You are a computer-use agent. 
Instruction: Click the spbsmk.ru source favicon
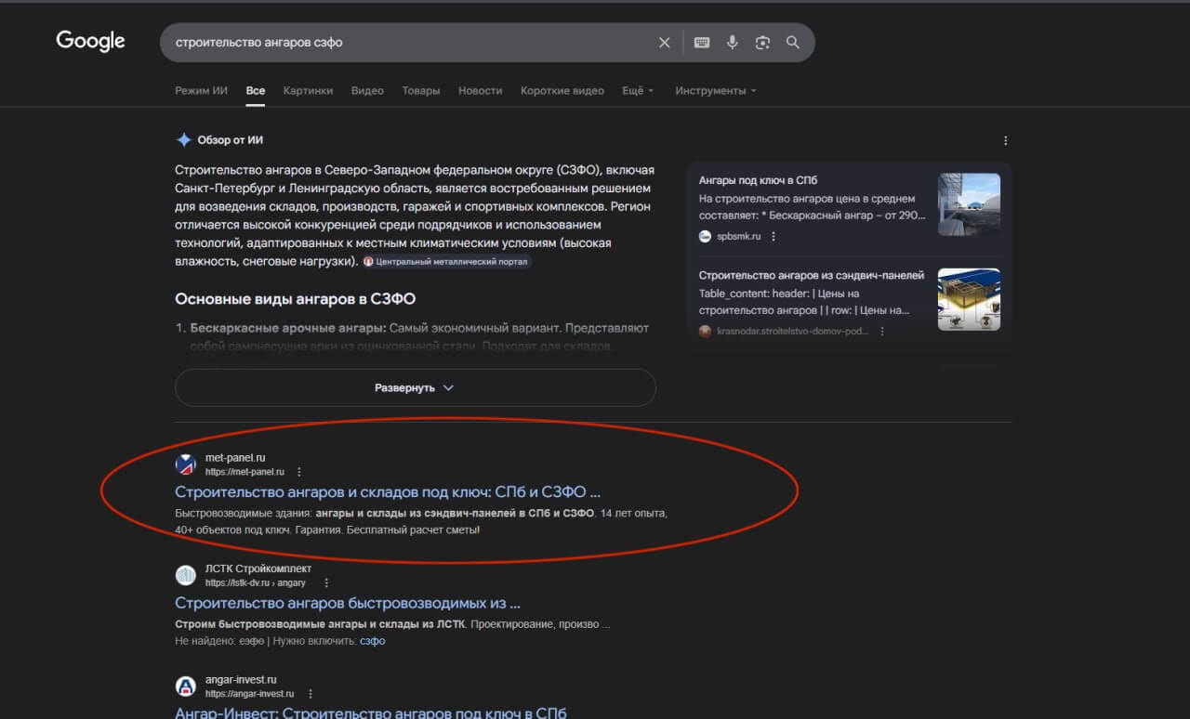(705, 236)
